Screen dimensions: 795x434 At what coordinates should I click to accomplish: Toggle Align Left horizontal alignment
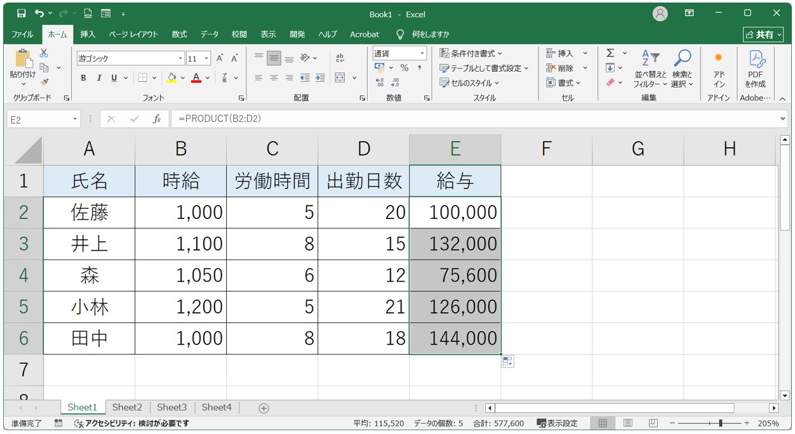pyautogui.click(x=258, y=78)
